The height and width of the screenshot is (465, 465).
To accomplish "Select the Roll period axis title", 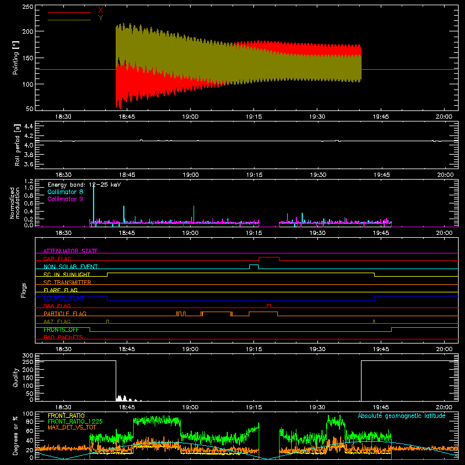I will 17,145.
